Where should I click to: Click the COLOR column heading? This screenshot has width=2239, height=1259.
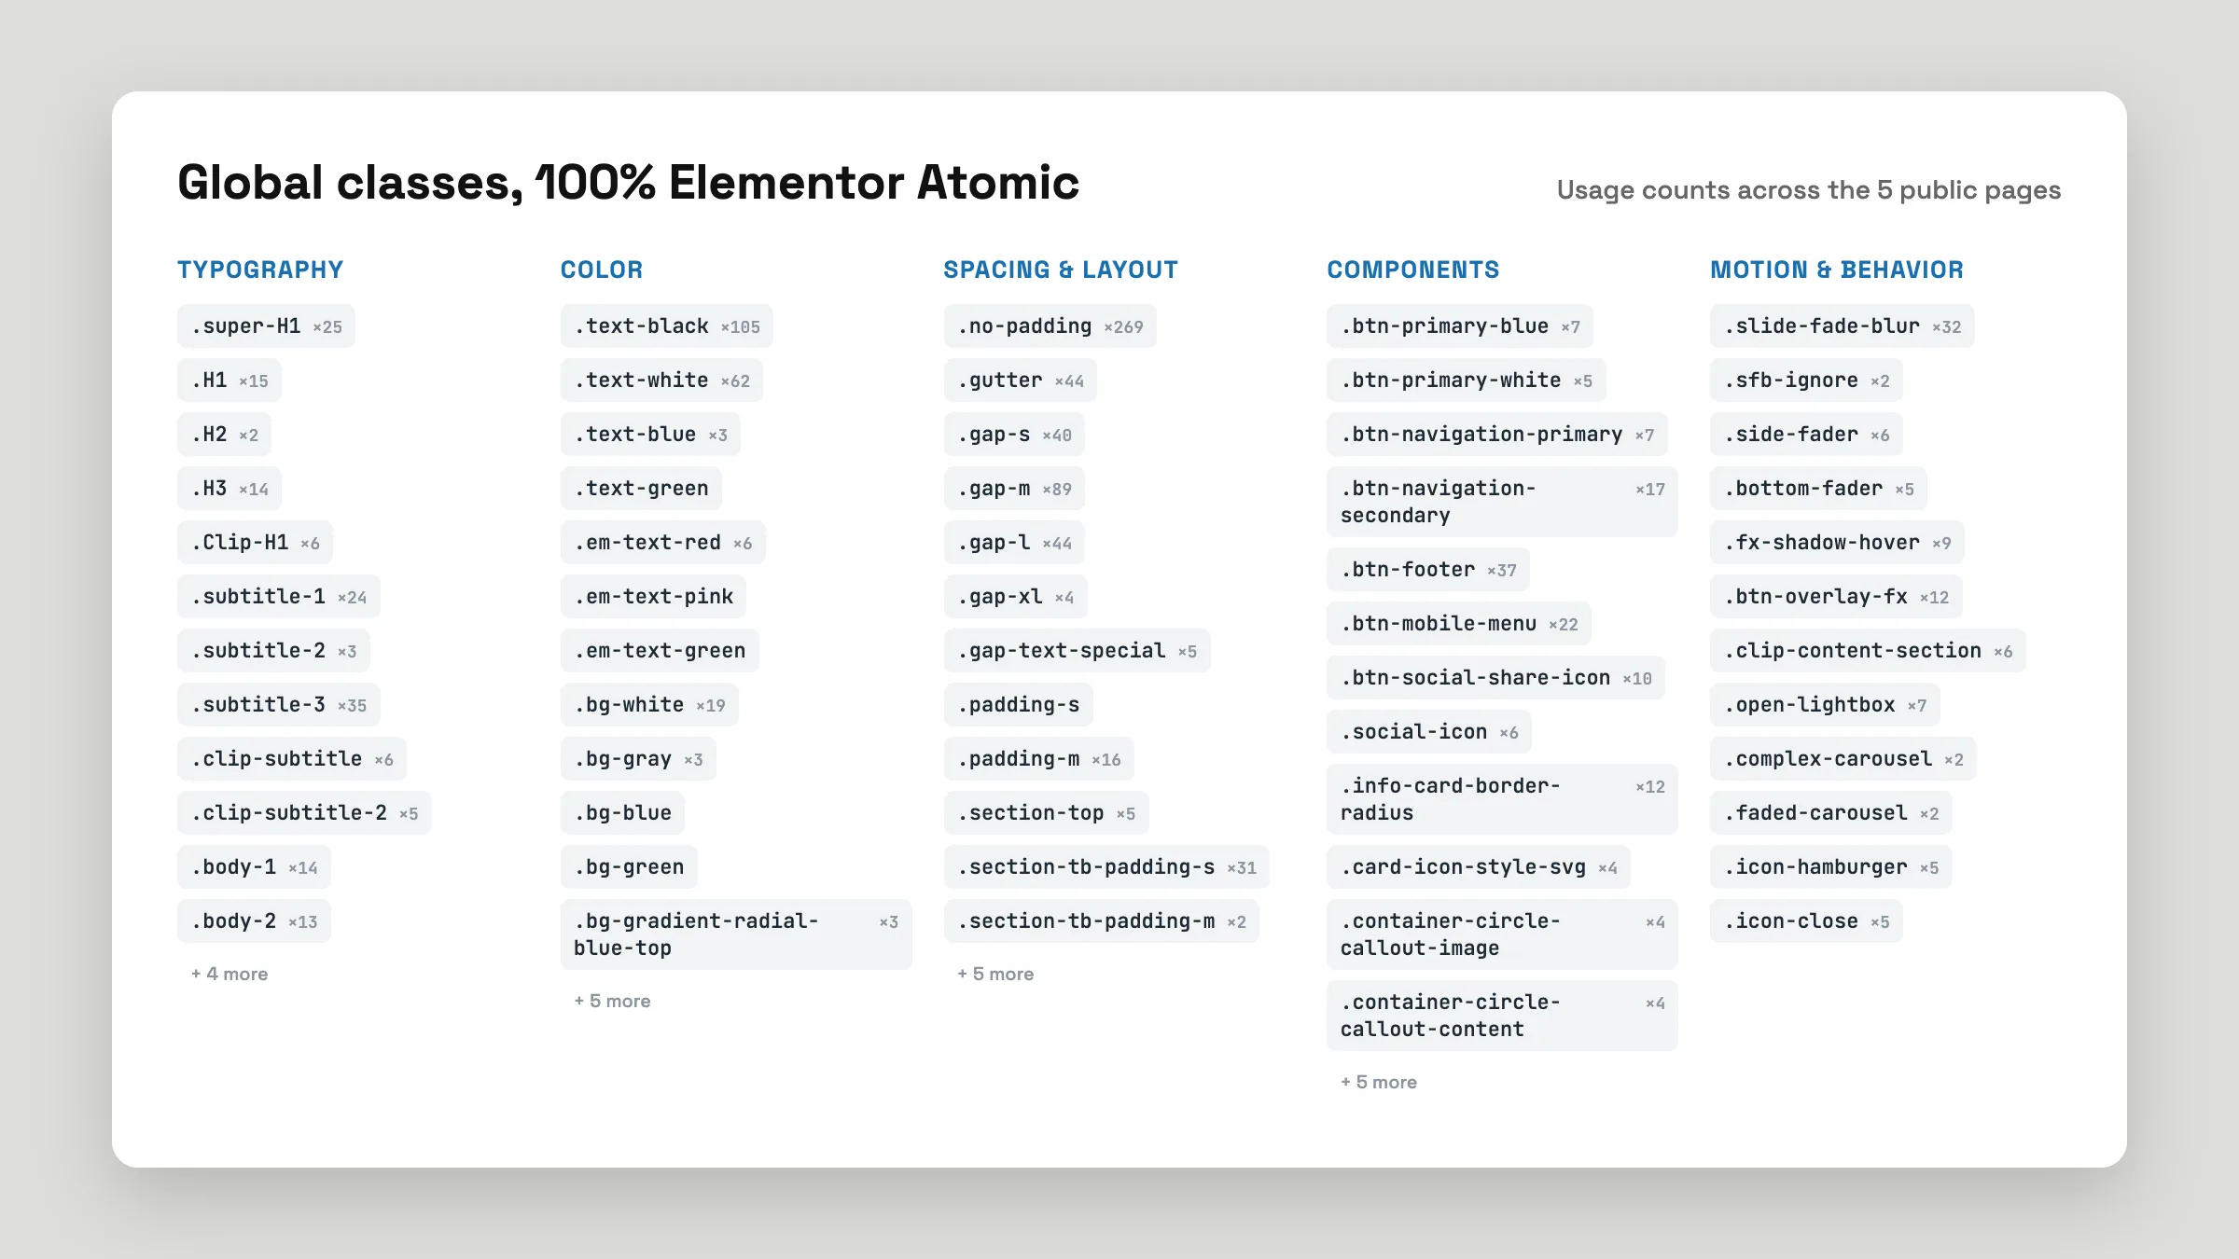602,270
